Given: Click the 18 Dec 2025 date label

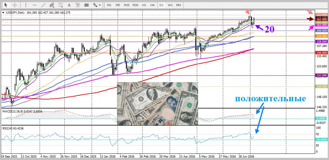Looking at the screenshot, I should coord(88,156).
